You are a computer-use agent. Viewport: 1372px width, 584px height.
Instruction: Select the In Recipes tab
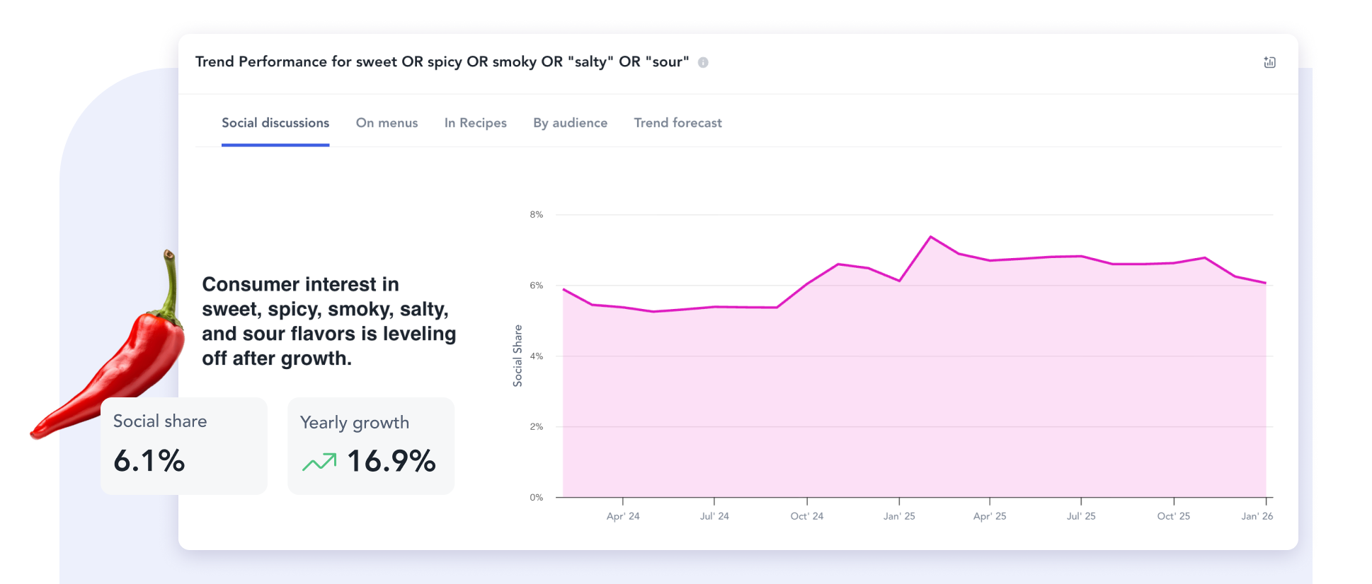point(476,123)
